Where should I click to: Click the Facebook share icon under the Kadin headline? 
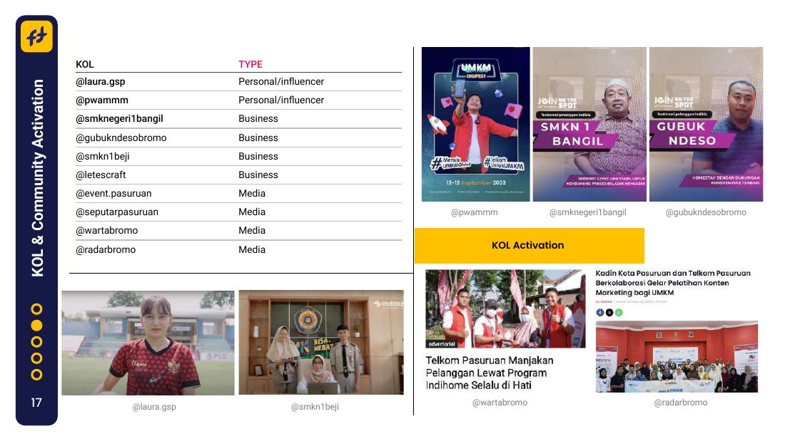(599, 313)
